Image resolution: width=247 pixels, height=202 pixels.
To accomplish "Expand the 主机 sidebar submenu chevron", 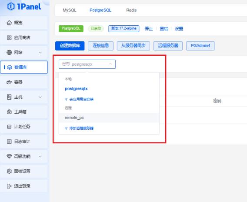I will coord(40,97).
